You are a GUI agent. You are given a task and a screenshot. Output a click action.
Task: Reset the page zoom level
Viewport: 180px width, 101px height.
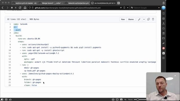[x=130, y=100]
